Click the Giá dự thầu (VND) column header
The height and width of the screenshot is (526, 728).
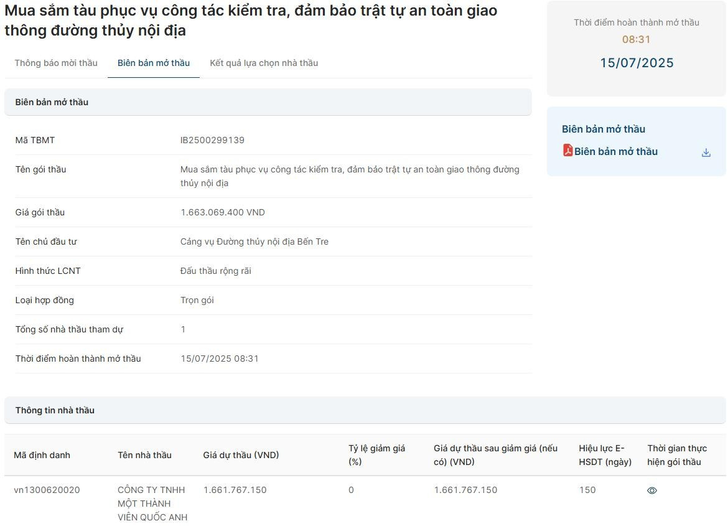241,455
